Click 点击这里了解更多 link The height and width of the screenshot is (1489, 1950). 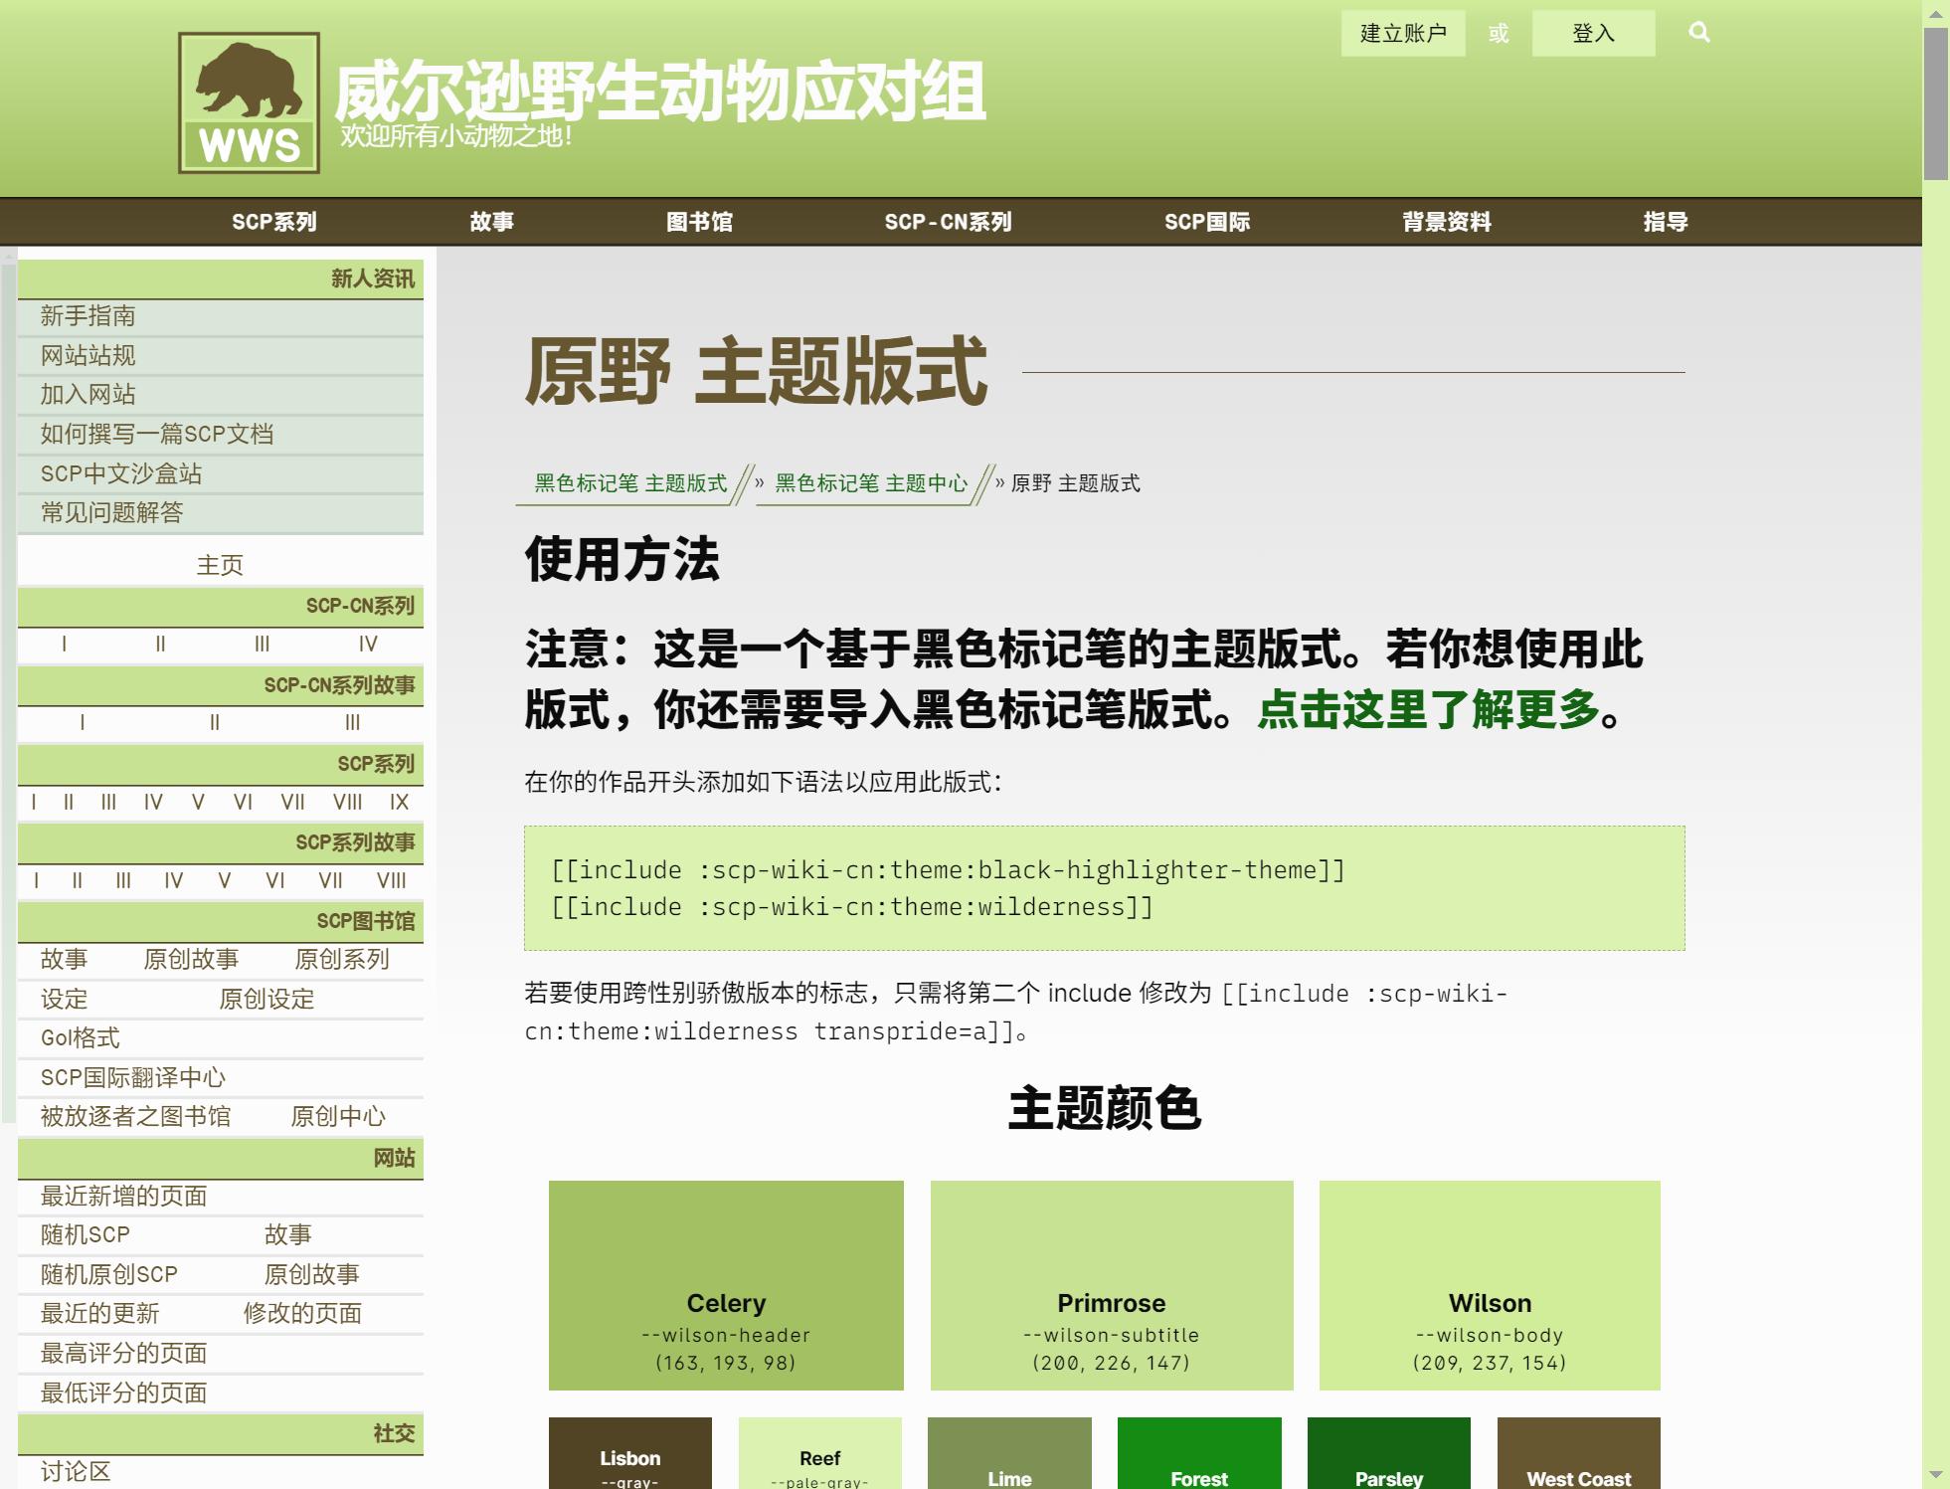(x=1428, y=710)
